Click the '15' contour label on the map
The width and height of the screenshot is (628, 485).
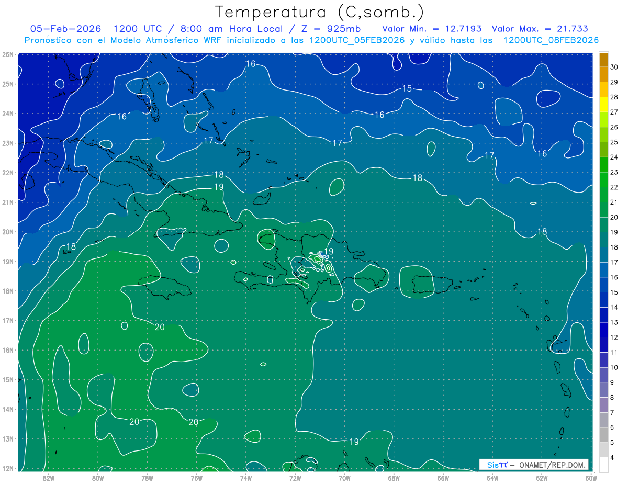point(407,88)
